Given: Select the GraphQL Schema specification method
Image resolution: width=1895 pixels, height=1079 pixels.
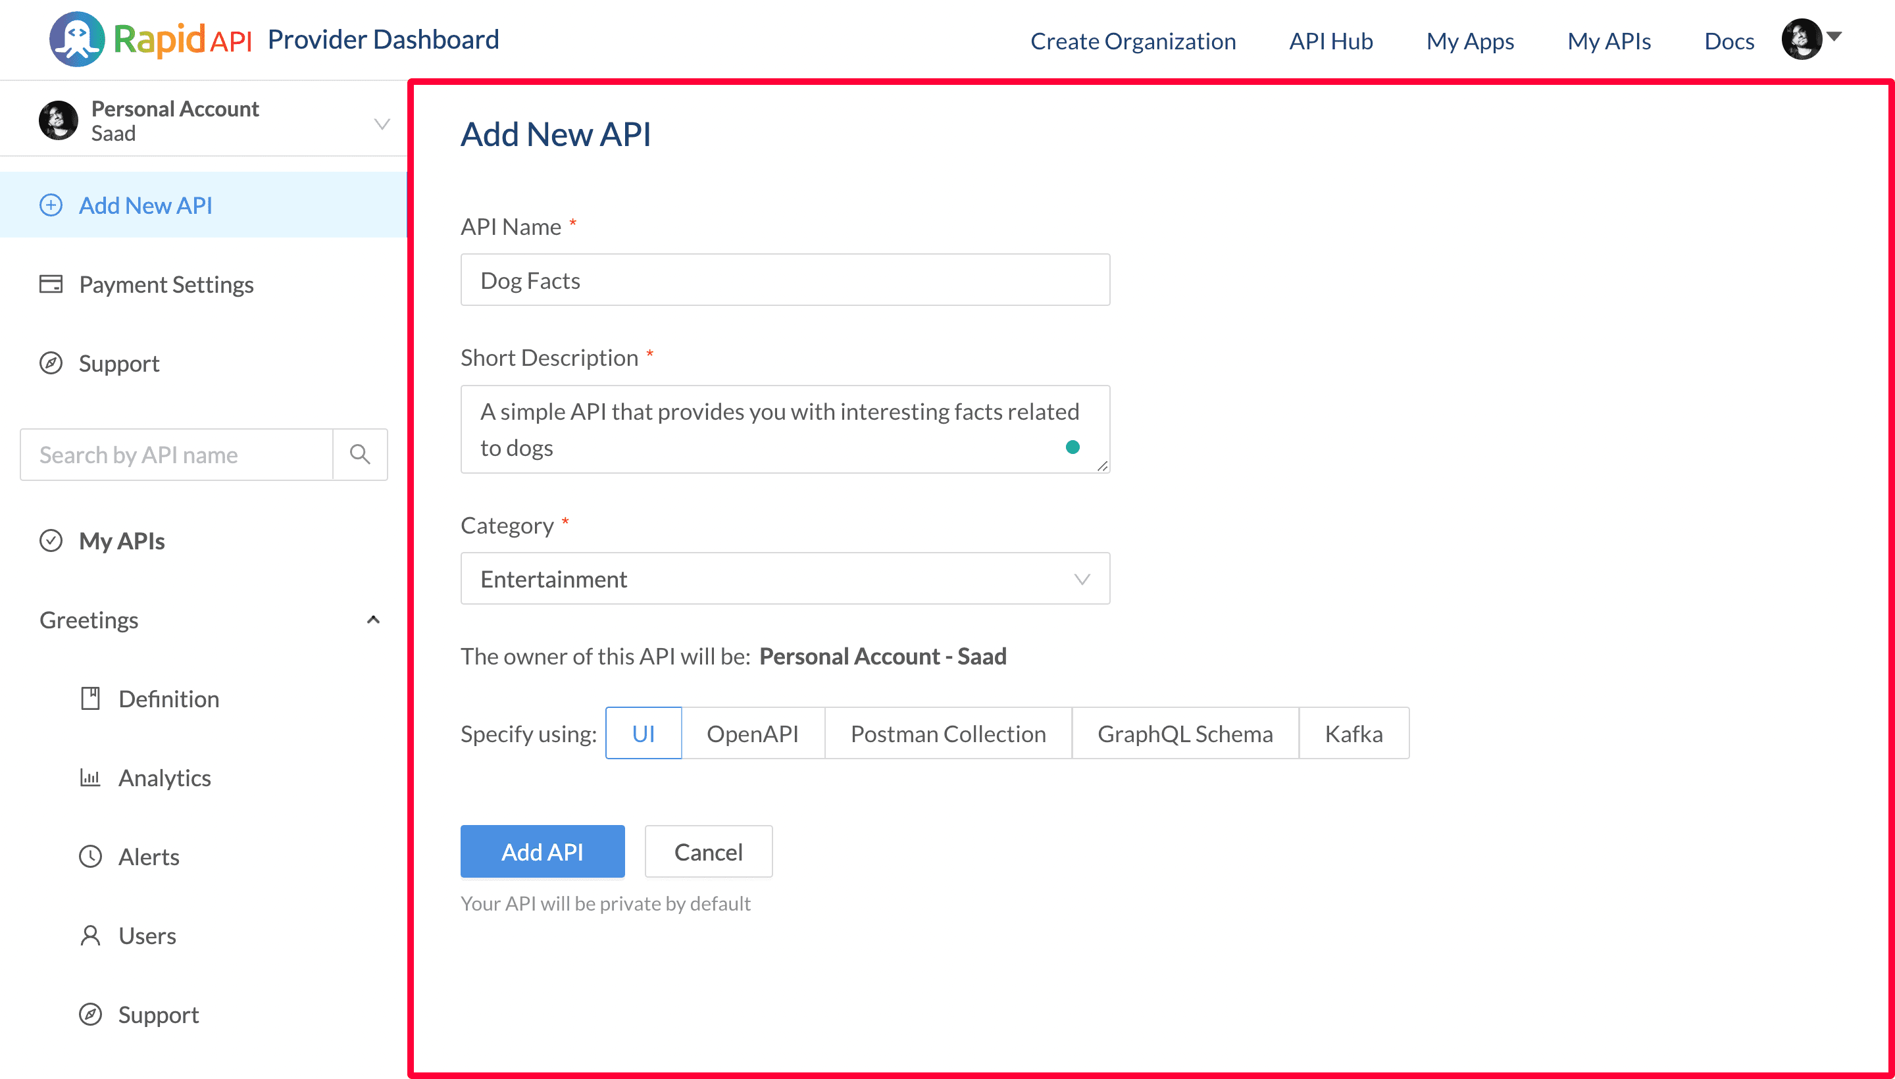Looking at the screenshot, I should tap(1184, 733).
